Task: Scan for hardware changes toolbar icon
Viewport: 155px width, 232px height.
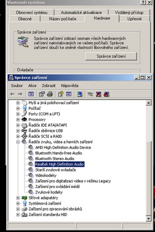Action: click(80, 94)
